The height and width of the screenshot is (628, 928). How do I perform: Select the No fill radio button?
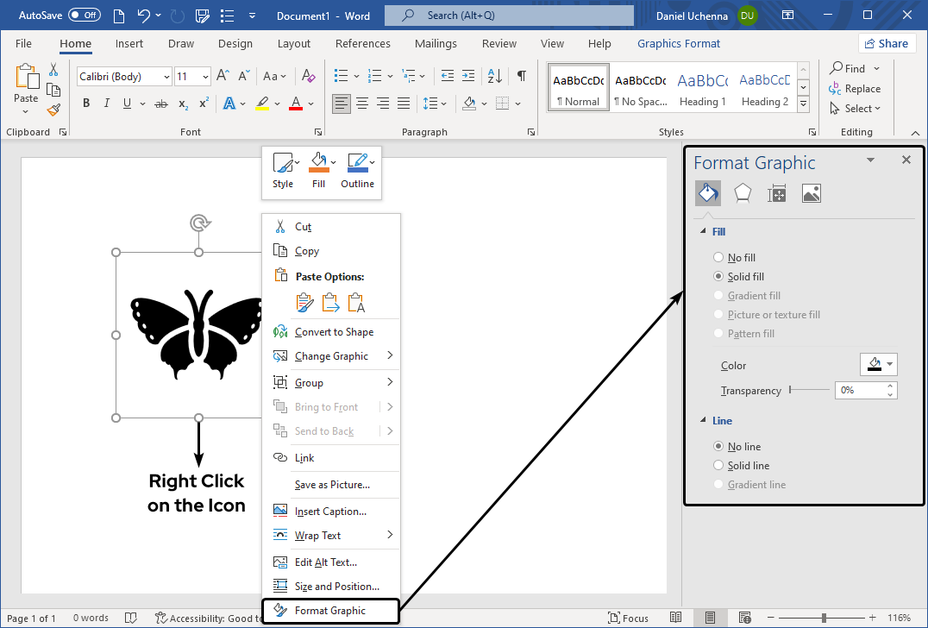717,257
